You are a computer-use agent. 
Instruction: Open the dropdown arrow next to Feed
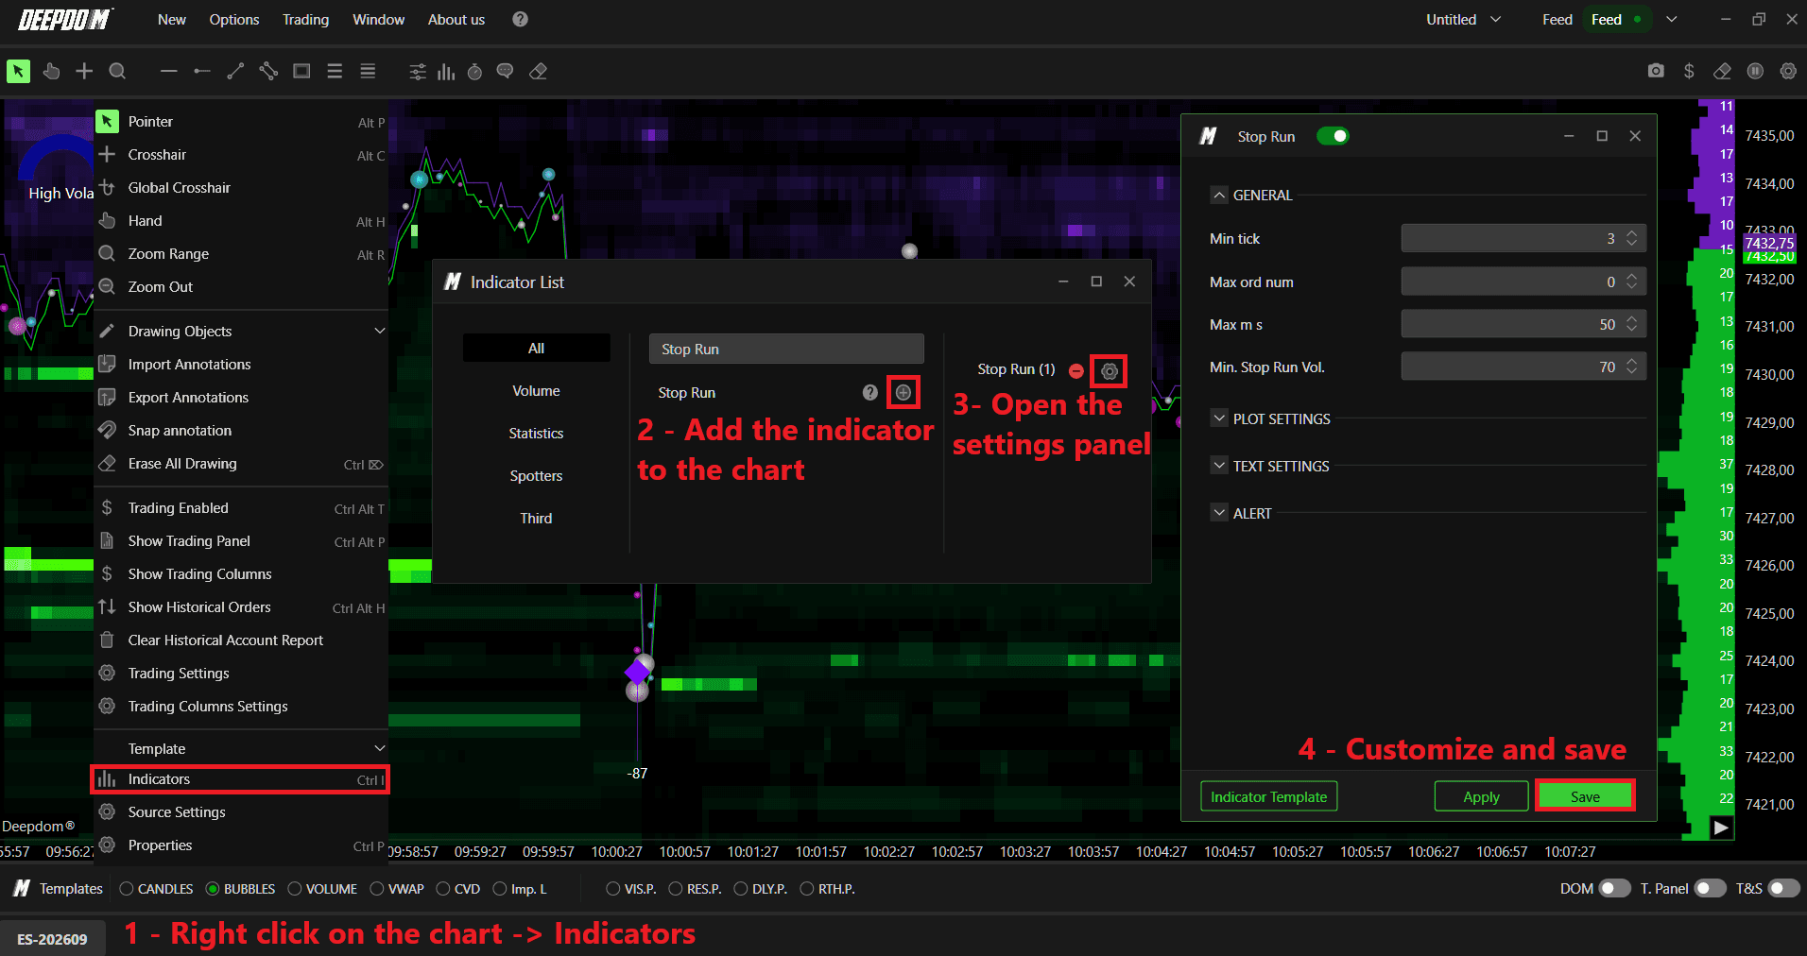[1671, 19]
